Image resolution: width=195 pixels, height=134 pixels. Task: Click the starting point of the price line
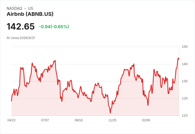11,101
